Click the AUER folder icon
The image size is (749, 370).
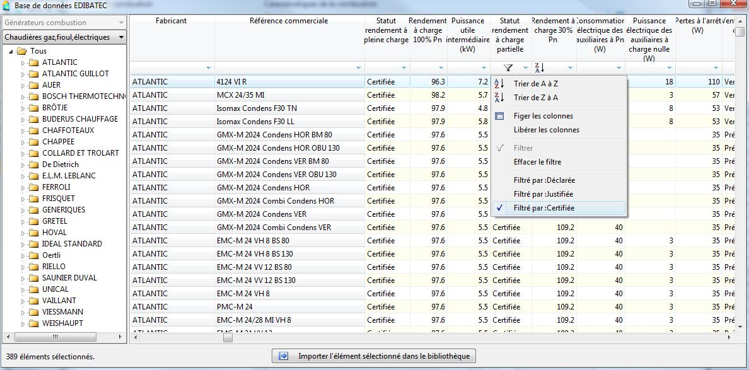coord(33,85)
